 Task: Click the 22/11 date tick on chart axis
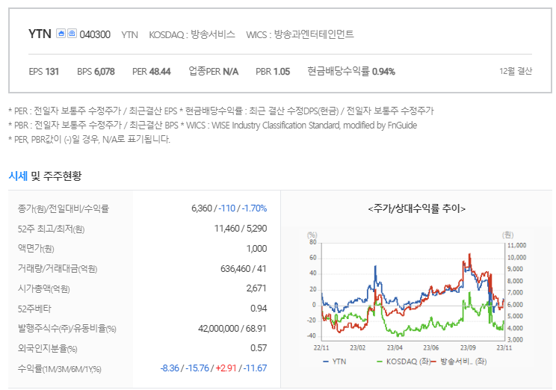[321, 348]
